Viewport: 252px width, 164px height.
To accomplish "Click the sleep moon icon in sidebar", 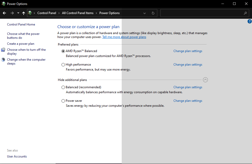I will [x=3, y=60].
